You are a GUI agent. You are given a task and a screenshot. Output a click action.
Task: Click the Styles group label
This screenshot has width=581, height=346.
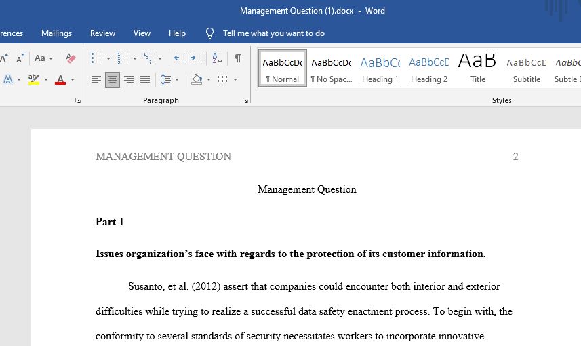point(502,100)
